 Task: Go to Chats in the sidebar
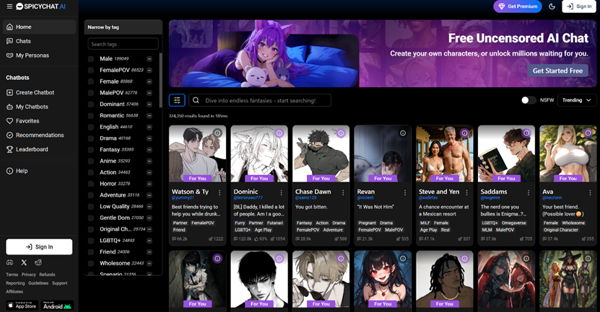tap(23, 41)
